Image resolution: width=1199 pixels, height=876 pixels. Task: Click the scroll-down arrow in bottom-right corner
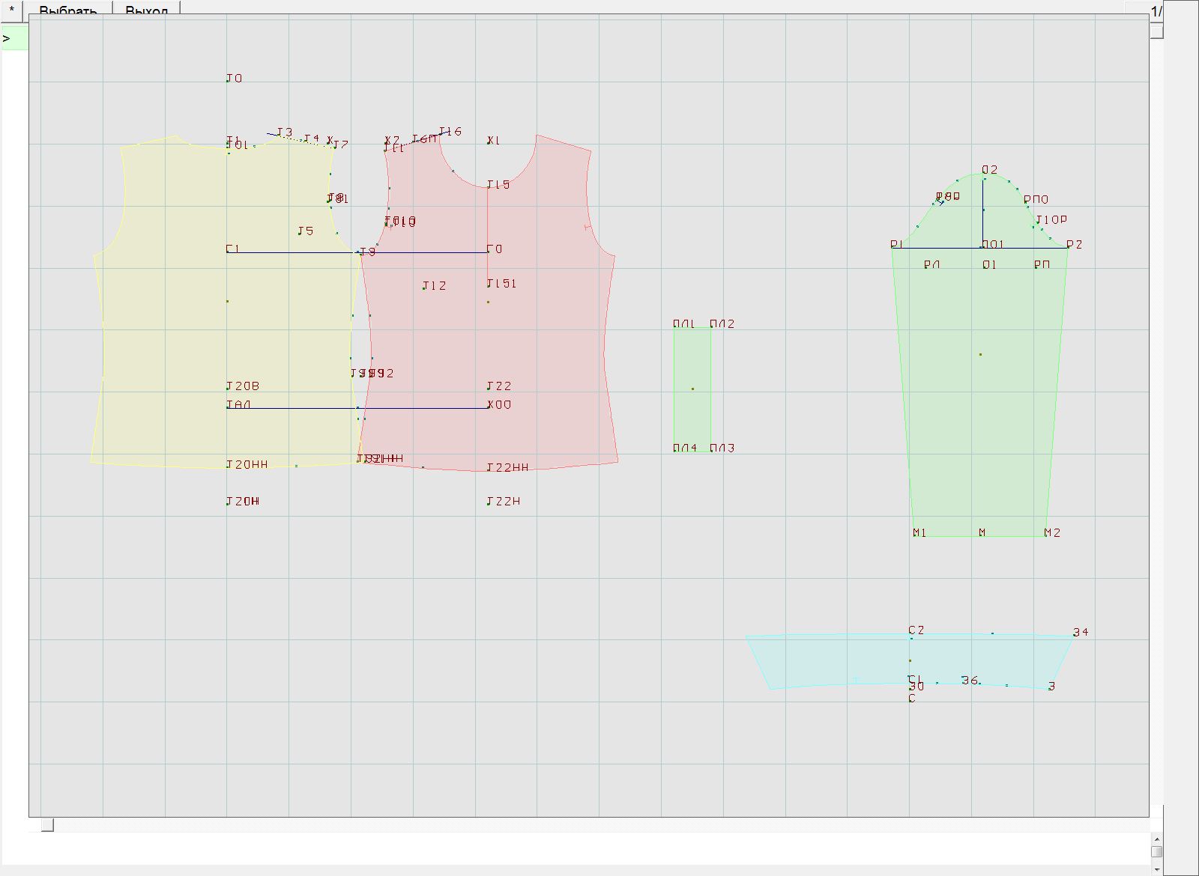coord(1156,869)
